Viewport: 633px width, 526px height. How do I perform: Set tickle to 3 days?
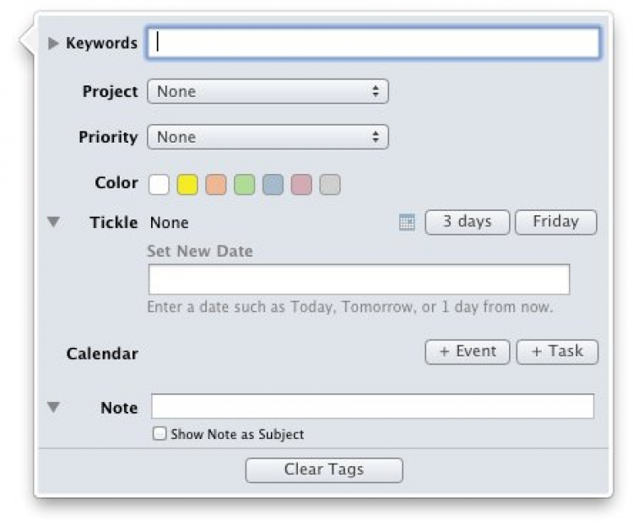tap(468, 222)
